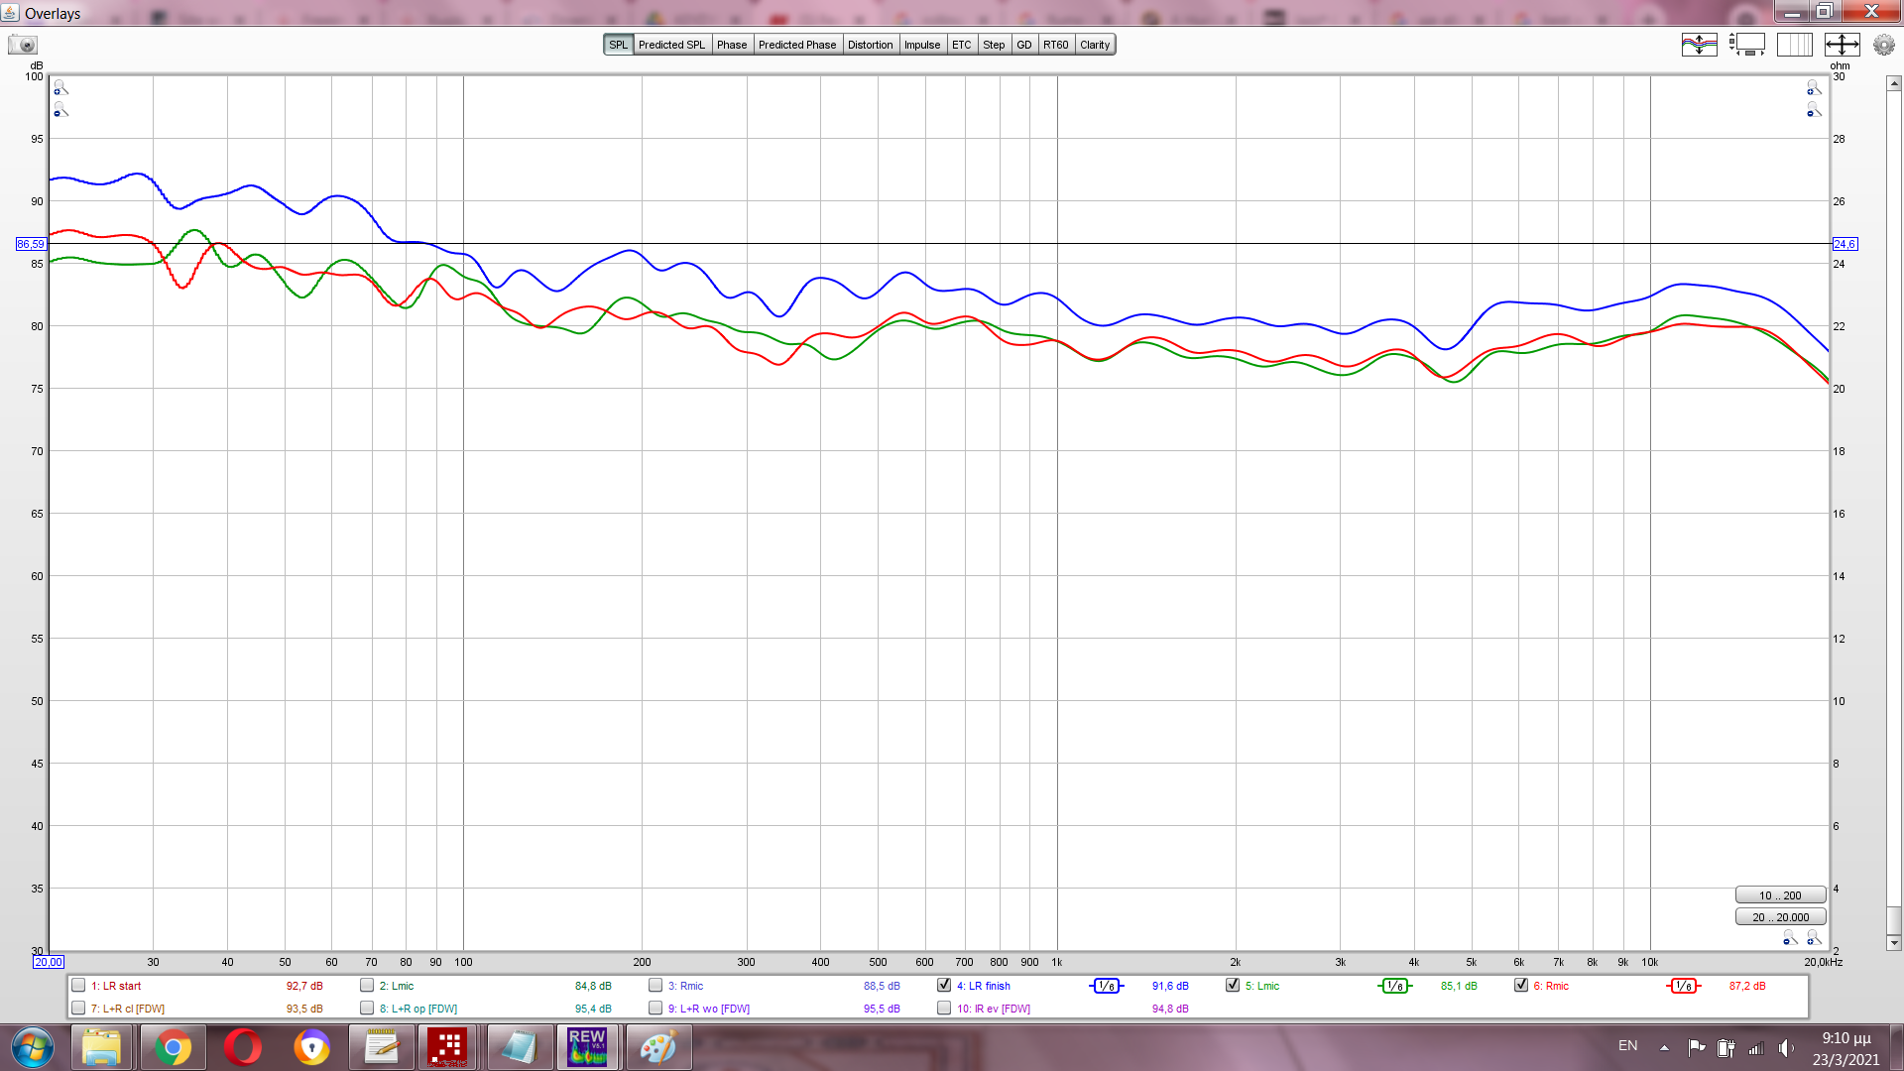Set range with 20 .. 20.000 button
Screen dimensions: 1904x1071
pos(1780,917)
